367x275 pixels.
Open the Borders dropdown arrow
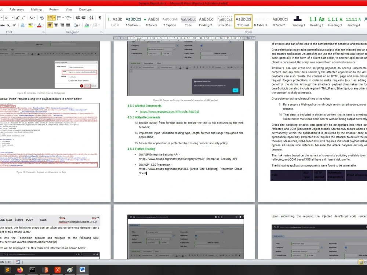click(x=99, y=25)
